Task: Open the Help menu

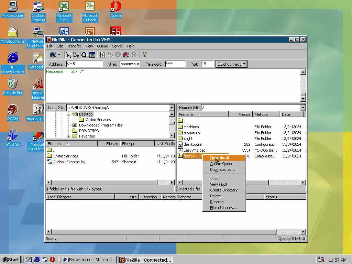Action: pos(131,46)
